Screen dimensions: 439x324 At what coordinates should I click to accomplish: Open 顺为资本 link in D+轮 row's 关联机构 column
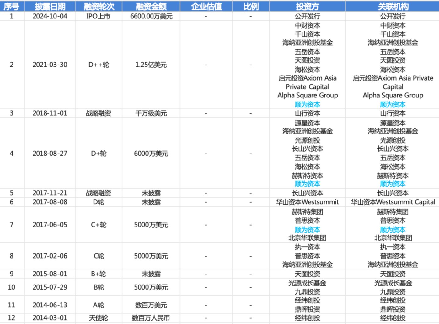click(x=393, y=184)
